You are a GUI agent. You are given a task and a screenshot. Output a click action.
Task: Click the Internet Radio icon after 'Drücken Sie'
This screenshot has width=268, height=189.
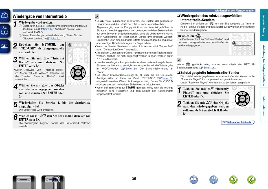(197, 36)
